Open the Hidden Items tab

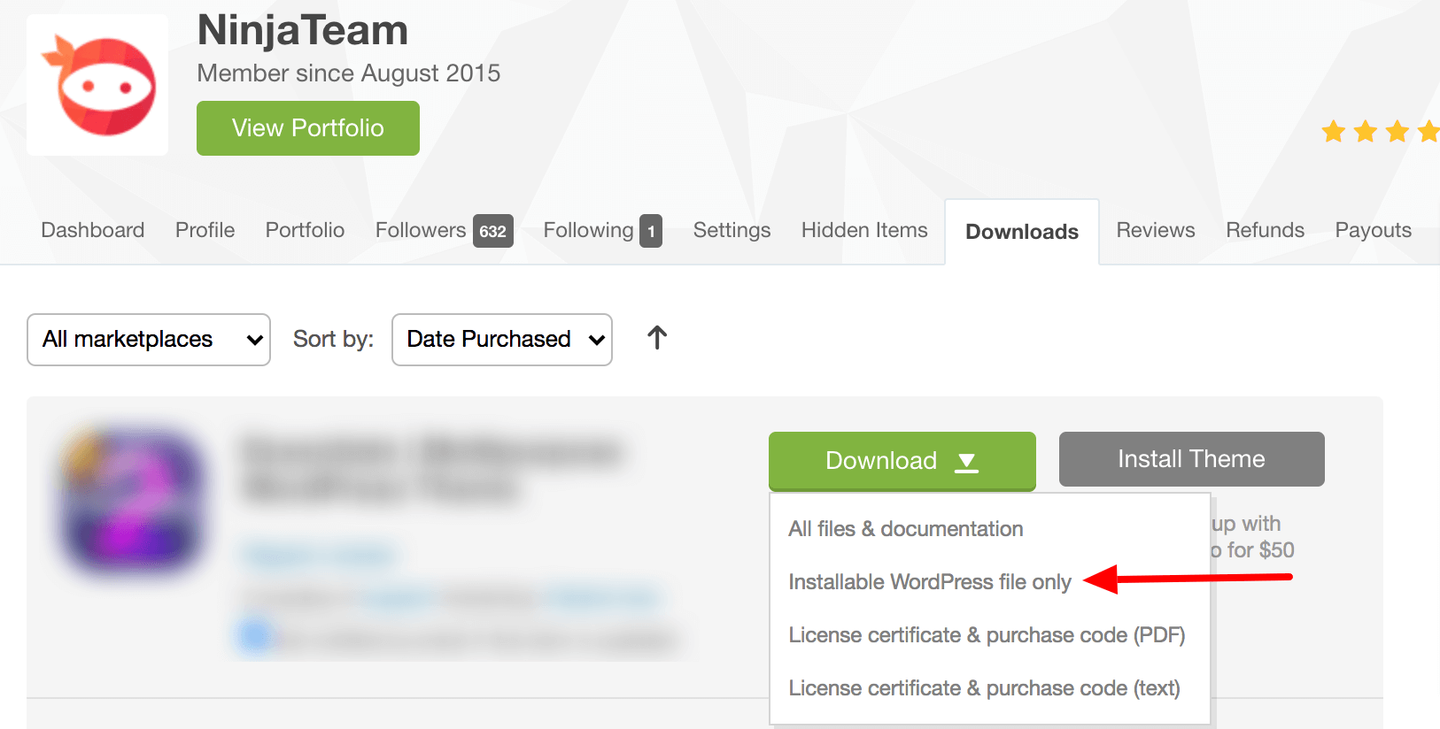(x=864, y=230)
